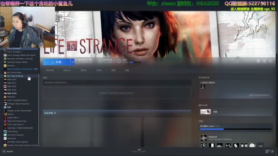Open the 客服 support tab

(x=127, y=70)
